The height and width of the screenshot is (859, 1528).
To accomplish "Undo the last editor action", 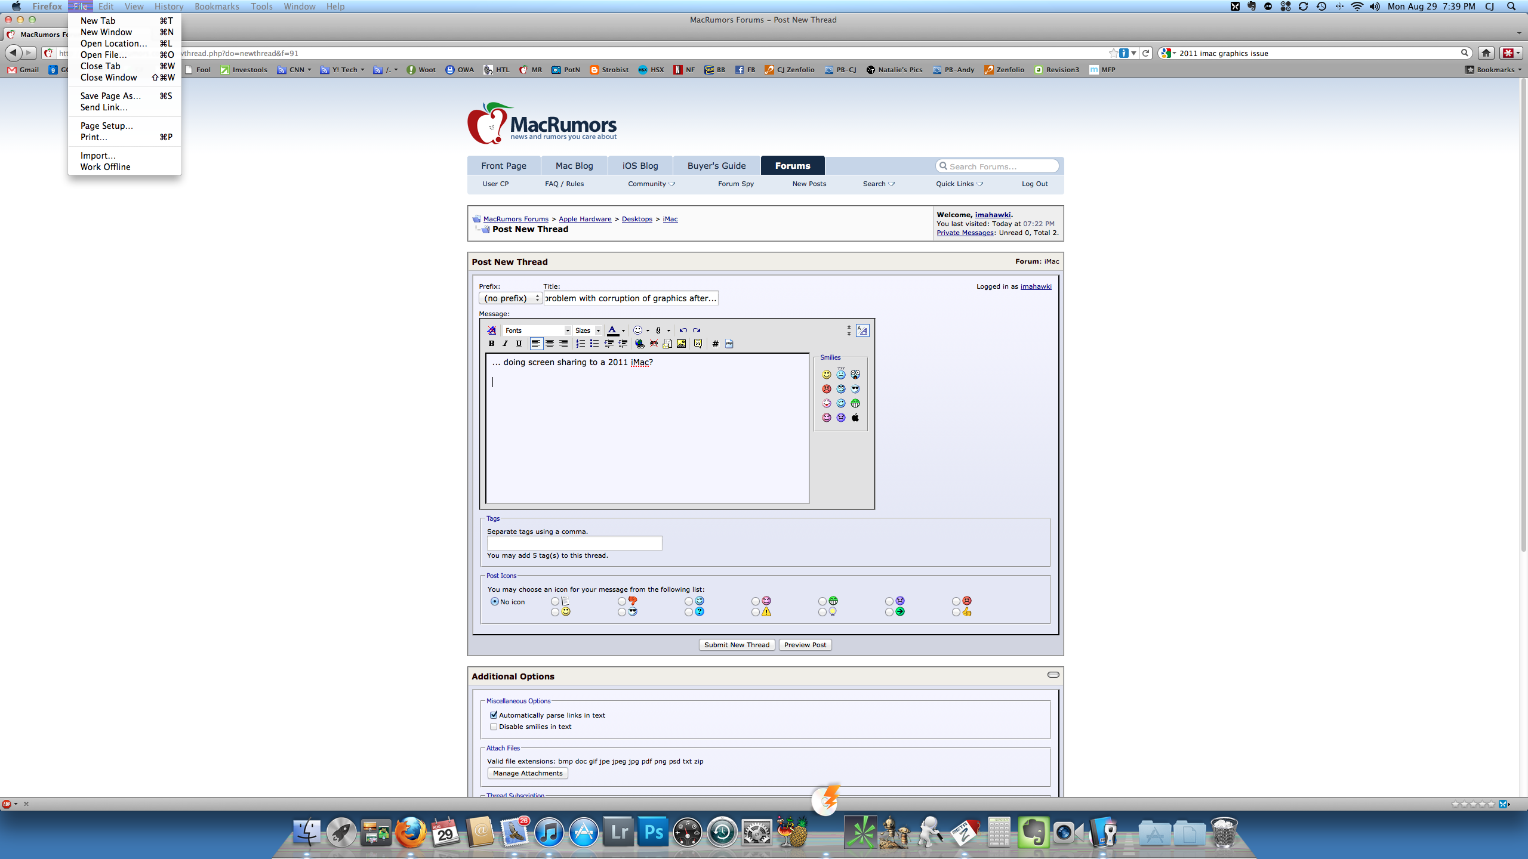I will (x=683, y=330).
